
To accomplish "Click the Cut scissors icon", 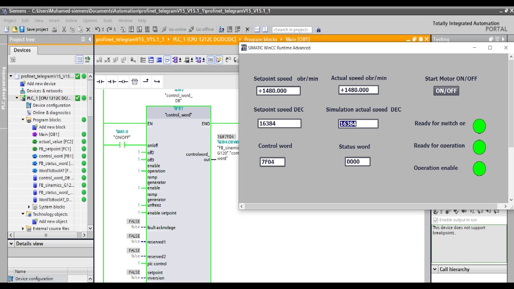I will pyautogui.click(x=64, y=29).
